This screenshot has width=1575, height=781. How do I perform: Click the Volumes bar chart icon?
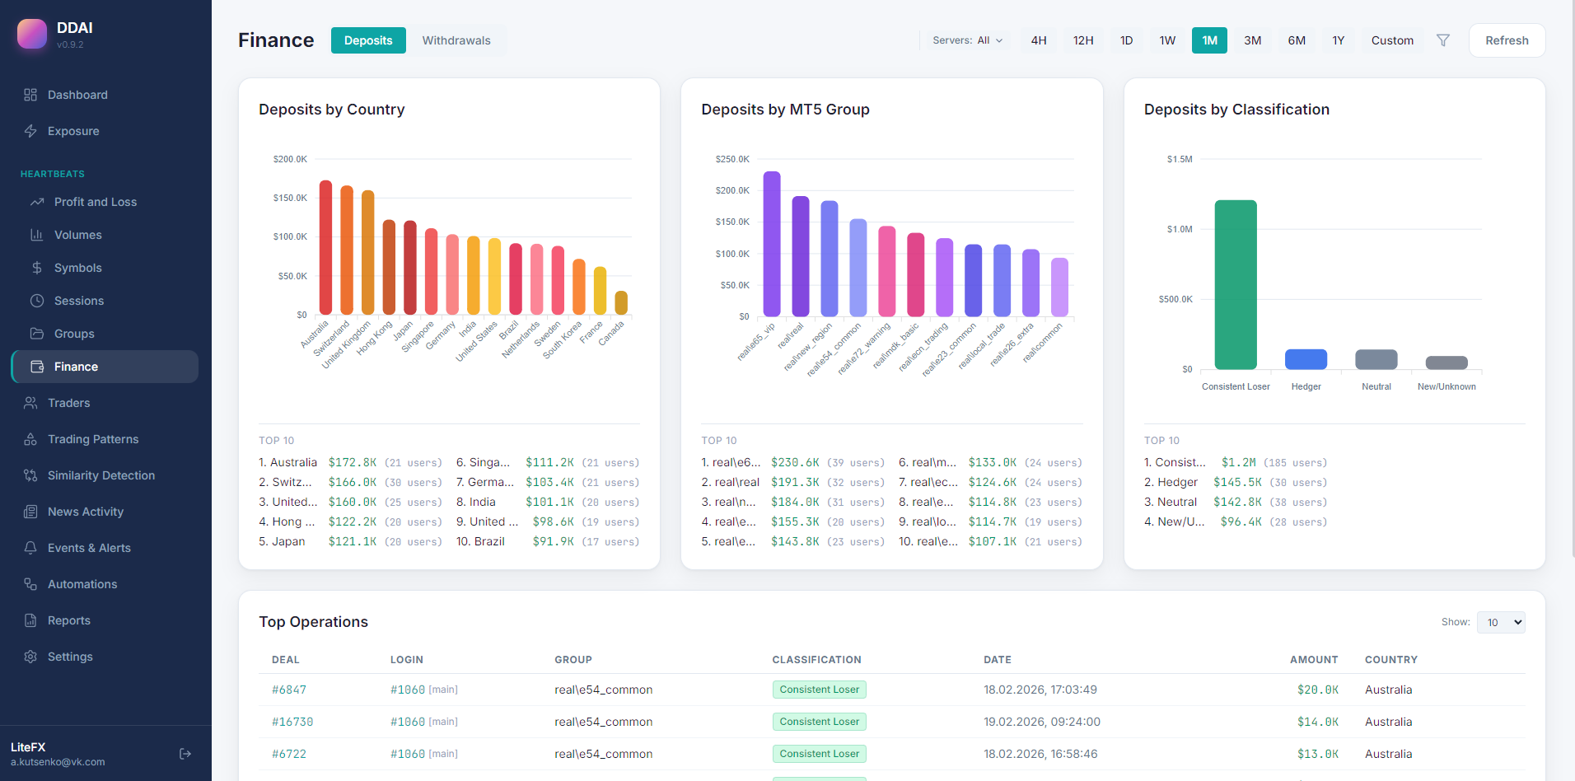pos(37,235)
